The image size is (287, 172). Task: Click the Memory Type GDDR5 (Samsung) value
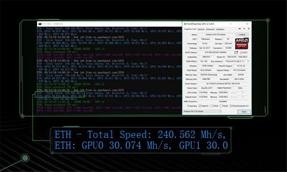pyautogui.click(x=209, y=74)
